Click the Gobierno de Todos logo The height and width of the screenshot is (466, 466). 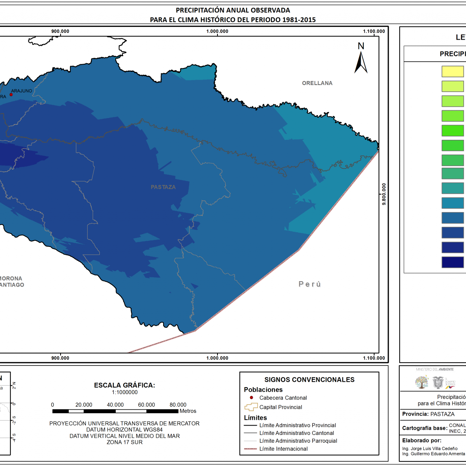450,383
